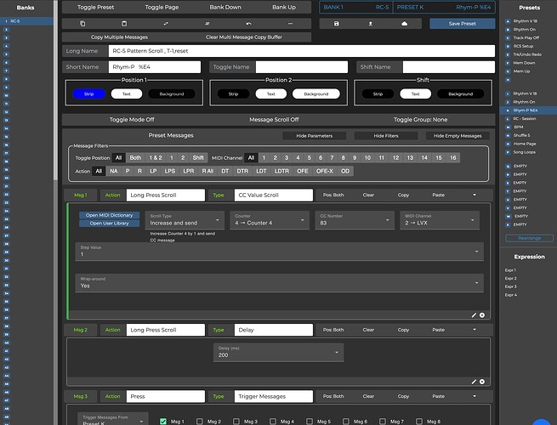The height and width of the screenshot is (425, 557).
Task: Select the Shuffle S preset
Action: [521, 135]
